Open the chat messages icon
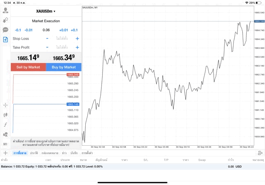265x185 pixels. [5, 30]
